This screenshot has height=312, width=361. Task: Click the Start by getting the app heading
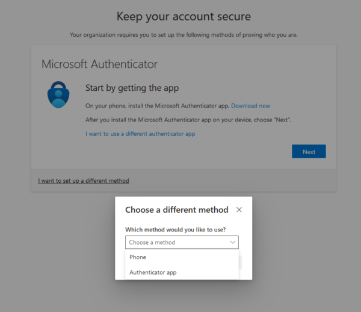click(x=132, y=88)
